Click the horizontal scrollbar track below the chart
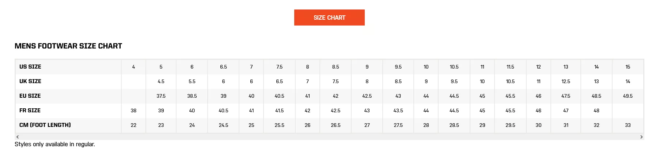659x163 pixels. pos(329,137)
